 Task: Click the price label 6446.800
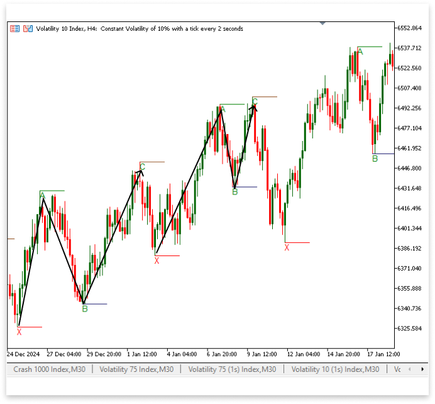point(409,168)
